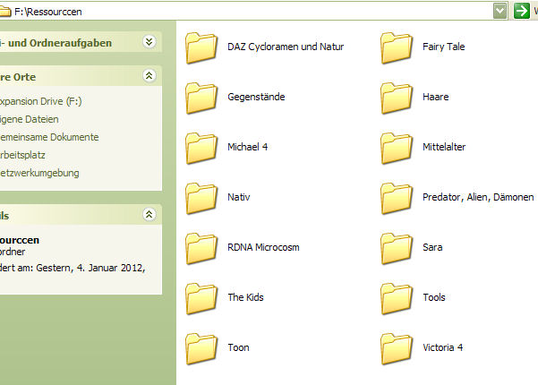The image size is (538, 385).
Task: Click the 'Toon' folder name
Action: [x=238, y=347]
